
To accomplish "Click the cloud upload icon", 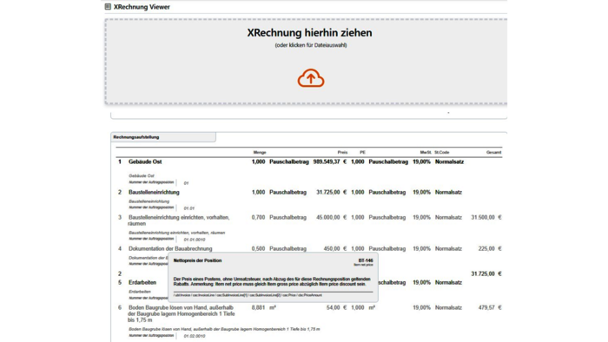I will pyautogui.click(x=311, y=78).
